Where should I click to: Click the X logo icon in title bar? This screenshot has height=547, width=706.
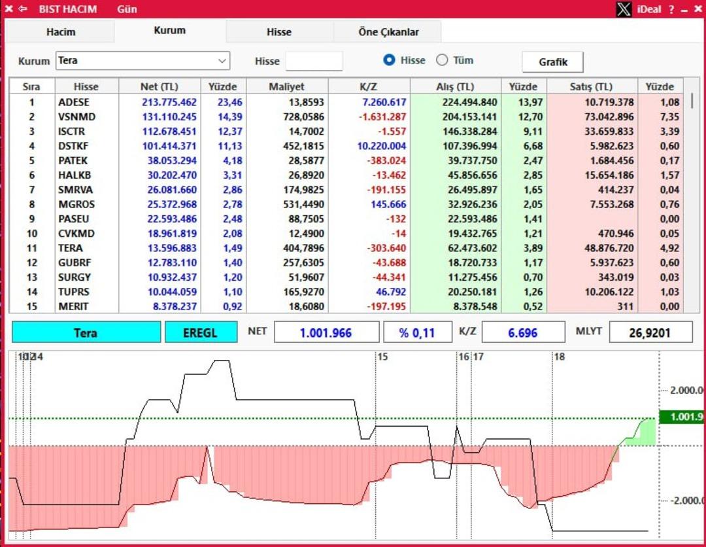(624, 9)
